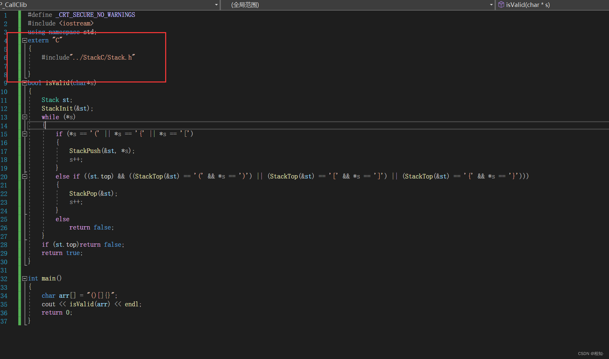The width and height of the screenshot is (609, 359).
Task: Collapse the if (*s == '(' block
Action: click(x=25, y=134)
